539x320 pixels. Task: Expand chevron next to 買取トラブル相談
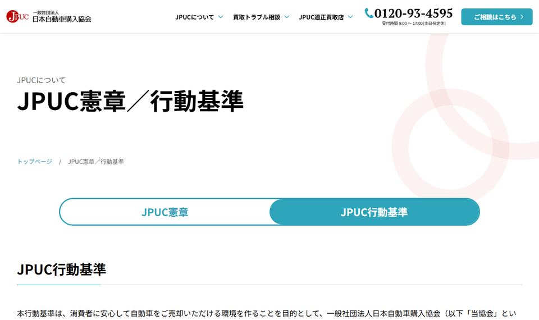287,16
